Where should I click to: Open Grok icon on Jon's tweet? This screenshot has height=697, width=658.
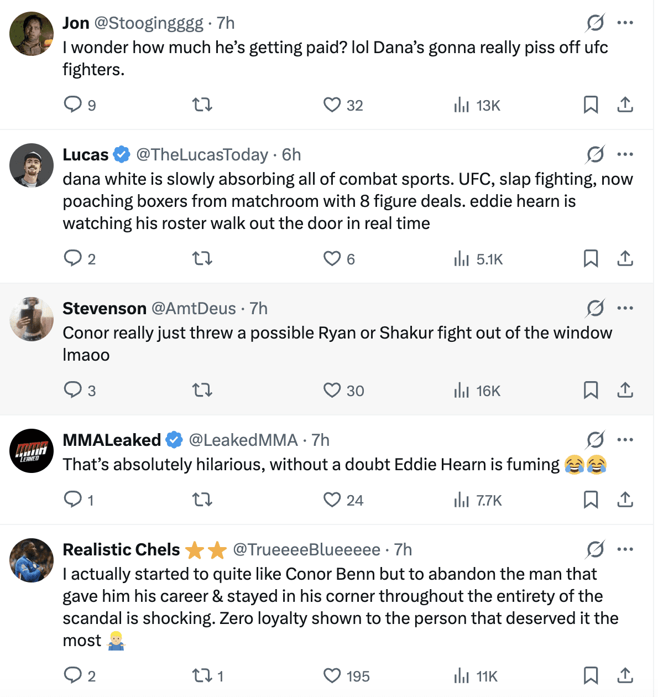click(595, 23)
